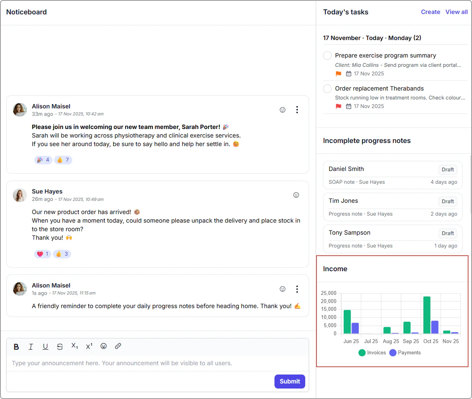This screenshot has height=399, width=472.
Task: Mark 'Prepare exercise program summary' task complete
Action: point(327,56)
